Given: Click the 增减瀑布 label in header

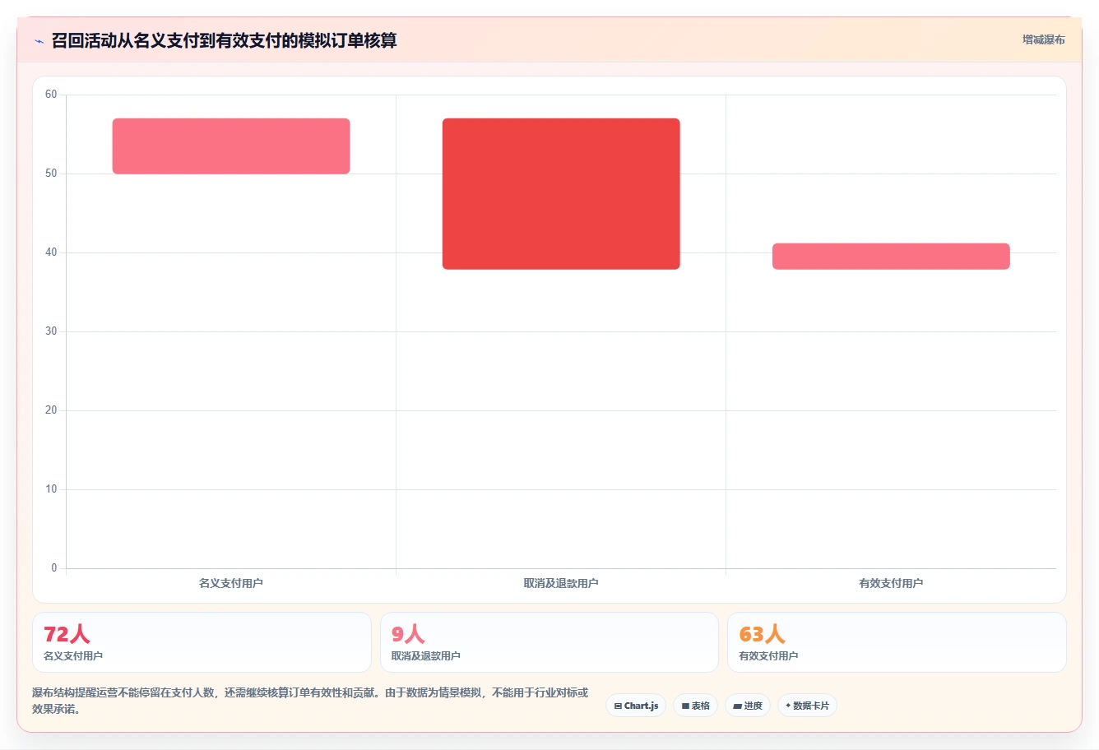Looking at the screenshot, I should 1043,39.
